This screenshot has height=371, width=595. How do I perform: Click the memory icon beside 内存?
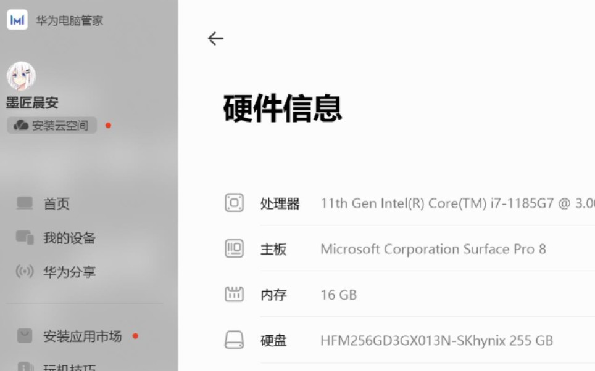233,295
